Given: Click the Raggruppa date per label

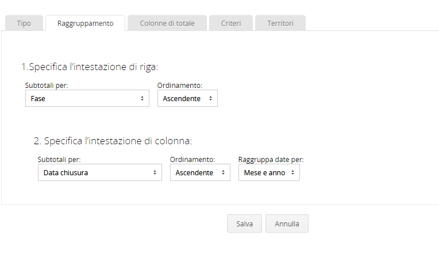Looking at the screenshot, I should [x=271, y=160].
